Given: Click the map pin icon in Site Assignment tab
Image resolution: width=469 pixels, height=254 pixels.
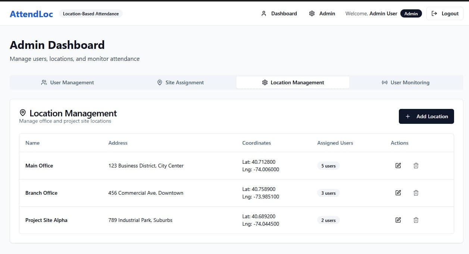Looking at the screenshot, I should (x=160, y=82).
